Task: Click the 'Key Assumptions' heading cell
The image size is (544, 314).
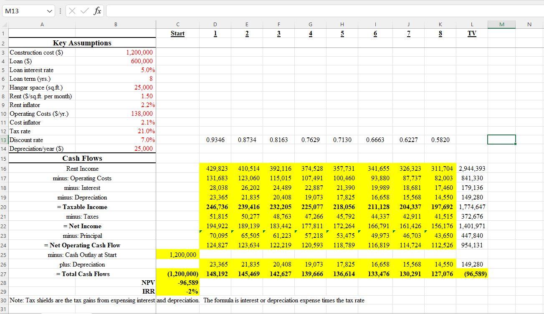Action: [x=82, y=43]
